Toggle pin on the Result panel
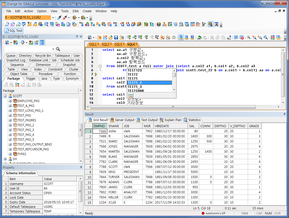The height and width of the screenshot is (218, 289). coord(284,114)
